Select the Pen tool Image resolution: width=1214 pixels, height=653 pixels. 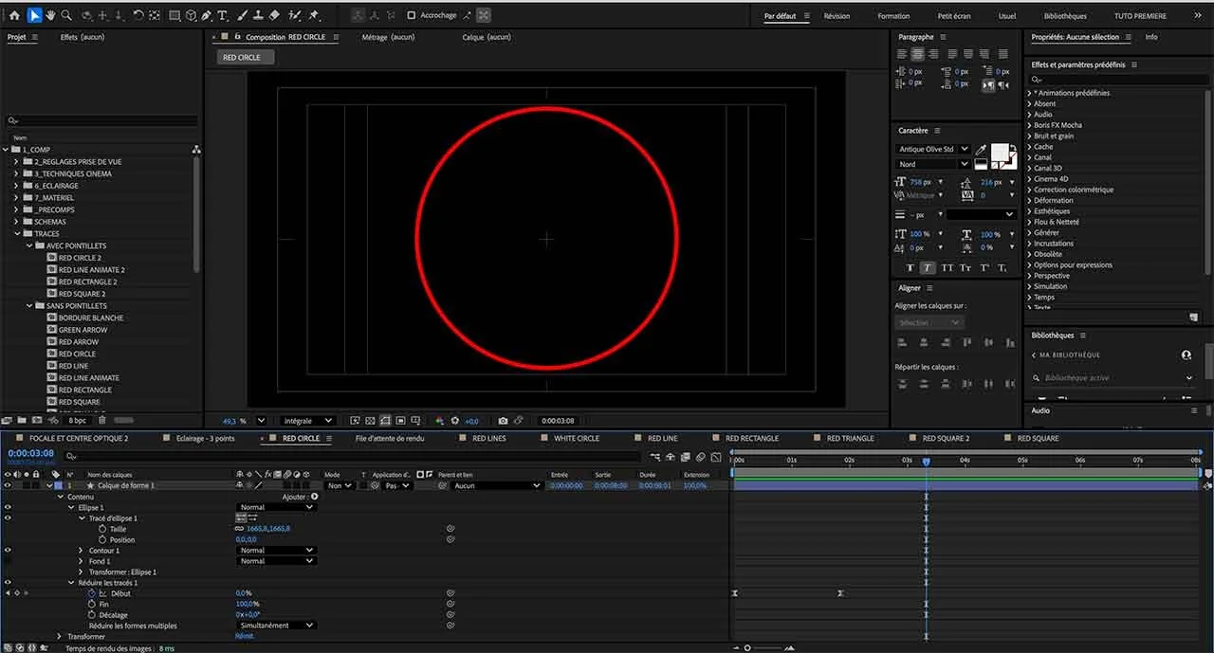click(206, 15)
